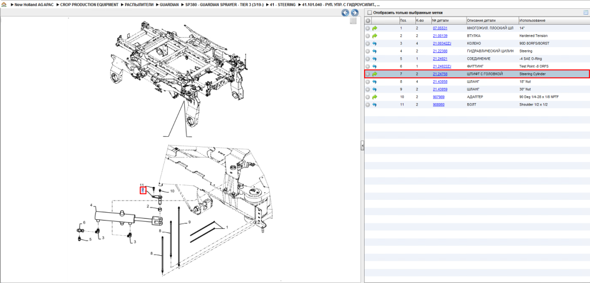The image size is (590, 283).
Task: Click the round gray icon in ВТУЛКА row
Action: point(368,36)
